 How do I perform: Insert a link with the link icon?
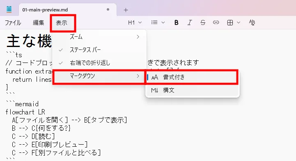click(216, 23)
